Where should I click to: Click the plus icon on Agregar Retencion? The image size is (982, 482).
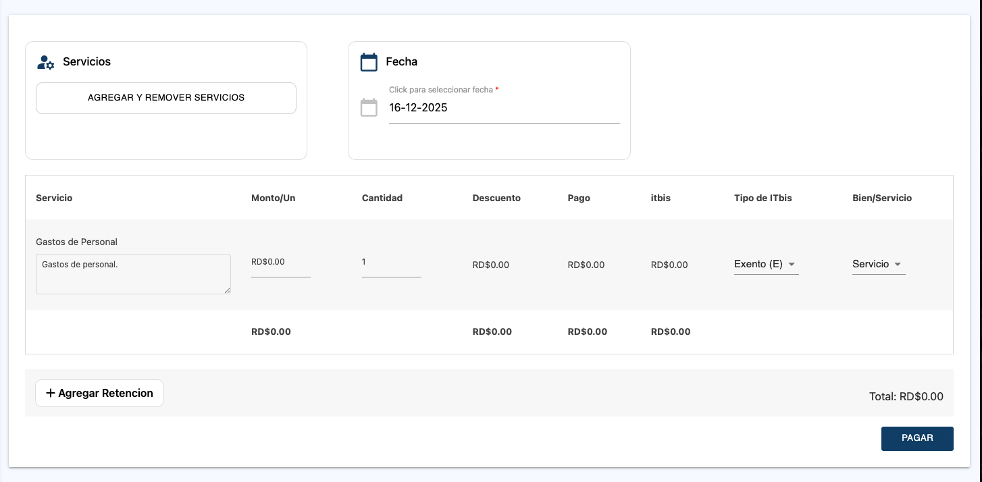pos(51,393)
